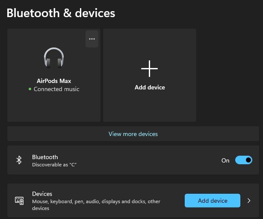This screenshot has height=219, width=263.
Task: Click the Devices keyboard-and-mouse icon
Action: [19, 200]
